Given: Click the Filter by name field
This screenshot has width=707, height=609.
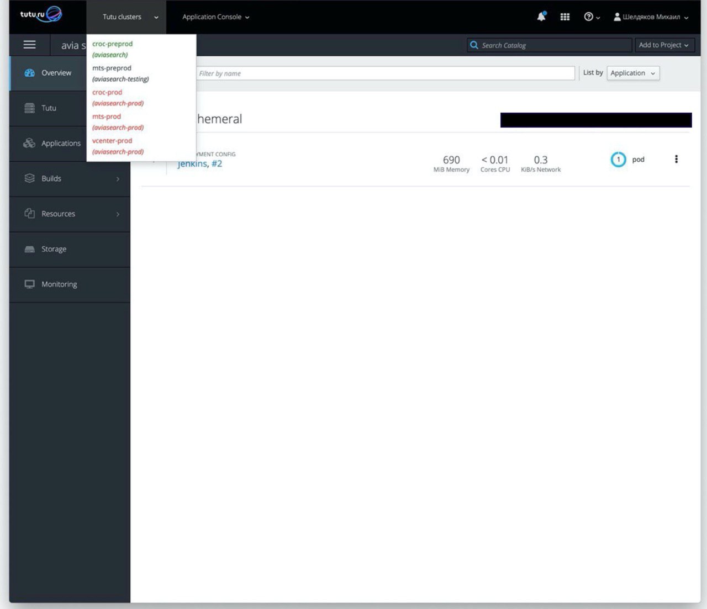Looking at the screenshot, I should point(386,73).
